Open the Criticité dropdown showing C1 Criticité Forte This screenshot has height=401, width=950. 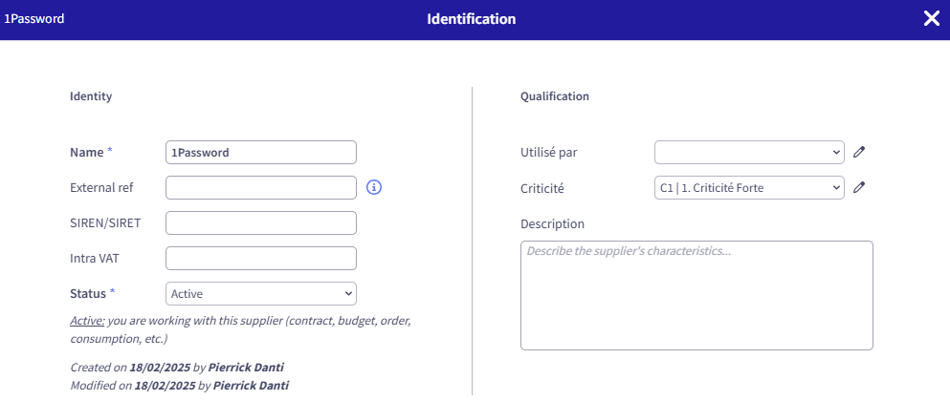pyautogui.click(x=749, y=187)
